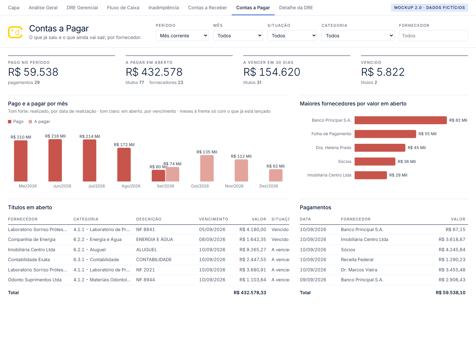Click the Set/2026 light A pagar bar
Image resolution: width=476 pixels, height=357 pixels.
coord(173,174)
